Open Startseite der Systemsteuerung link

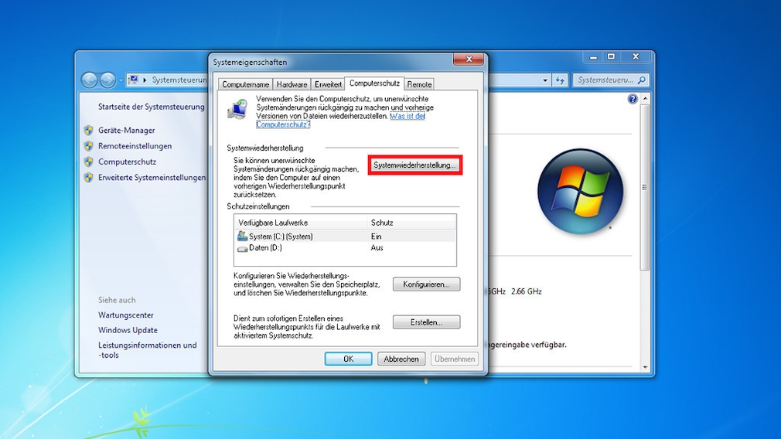(152, 107)
